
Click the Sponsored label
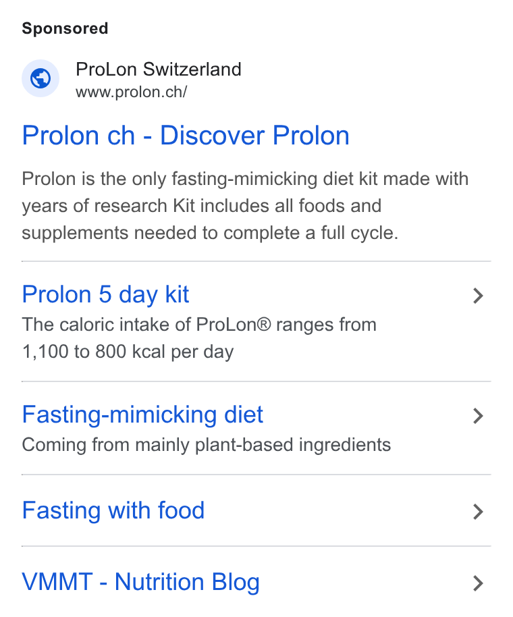(65, 28)
